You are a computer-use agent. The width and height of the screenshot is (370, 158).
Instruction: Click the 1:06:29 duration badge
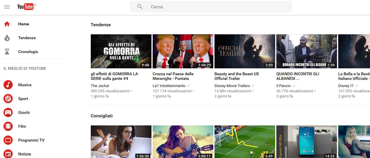pyautogui.click(x=204, y=65)
